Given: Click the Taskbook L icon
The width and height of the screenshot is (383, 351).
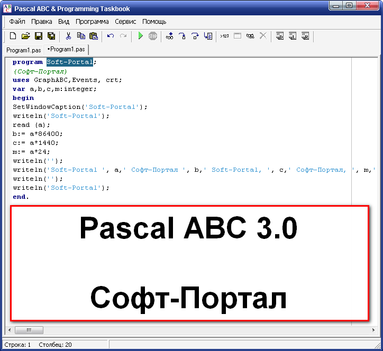Looking at the screenshot, I should coord(293,36).
